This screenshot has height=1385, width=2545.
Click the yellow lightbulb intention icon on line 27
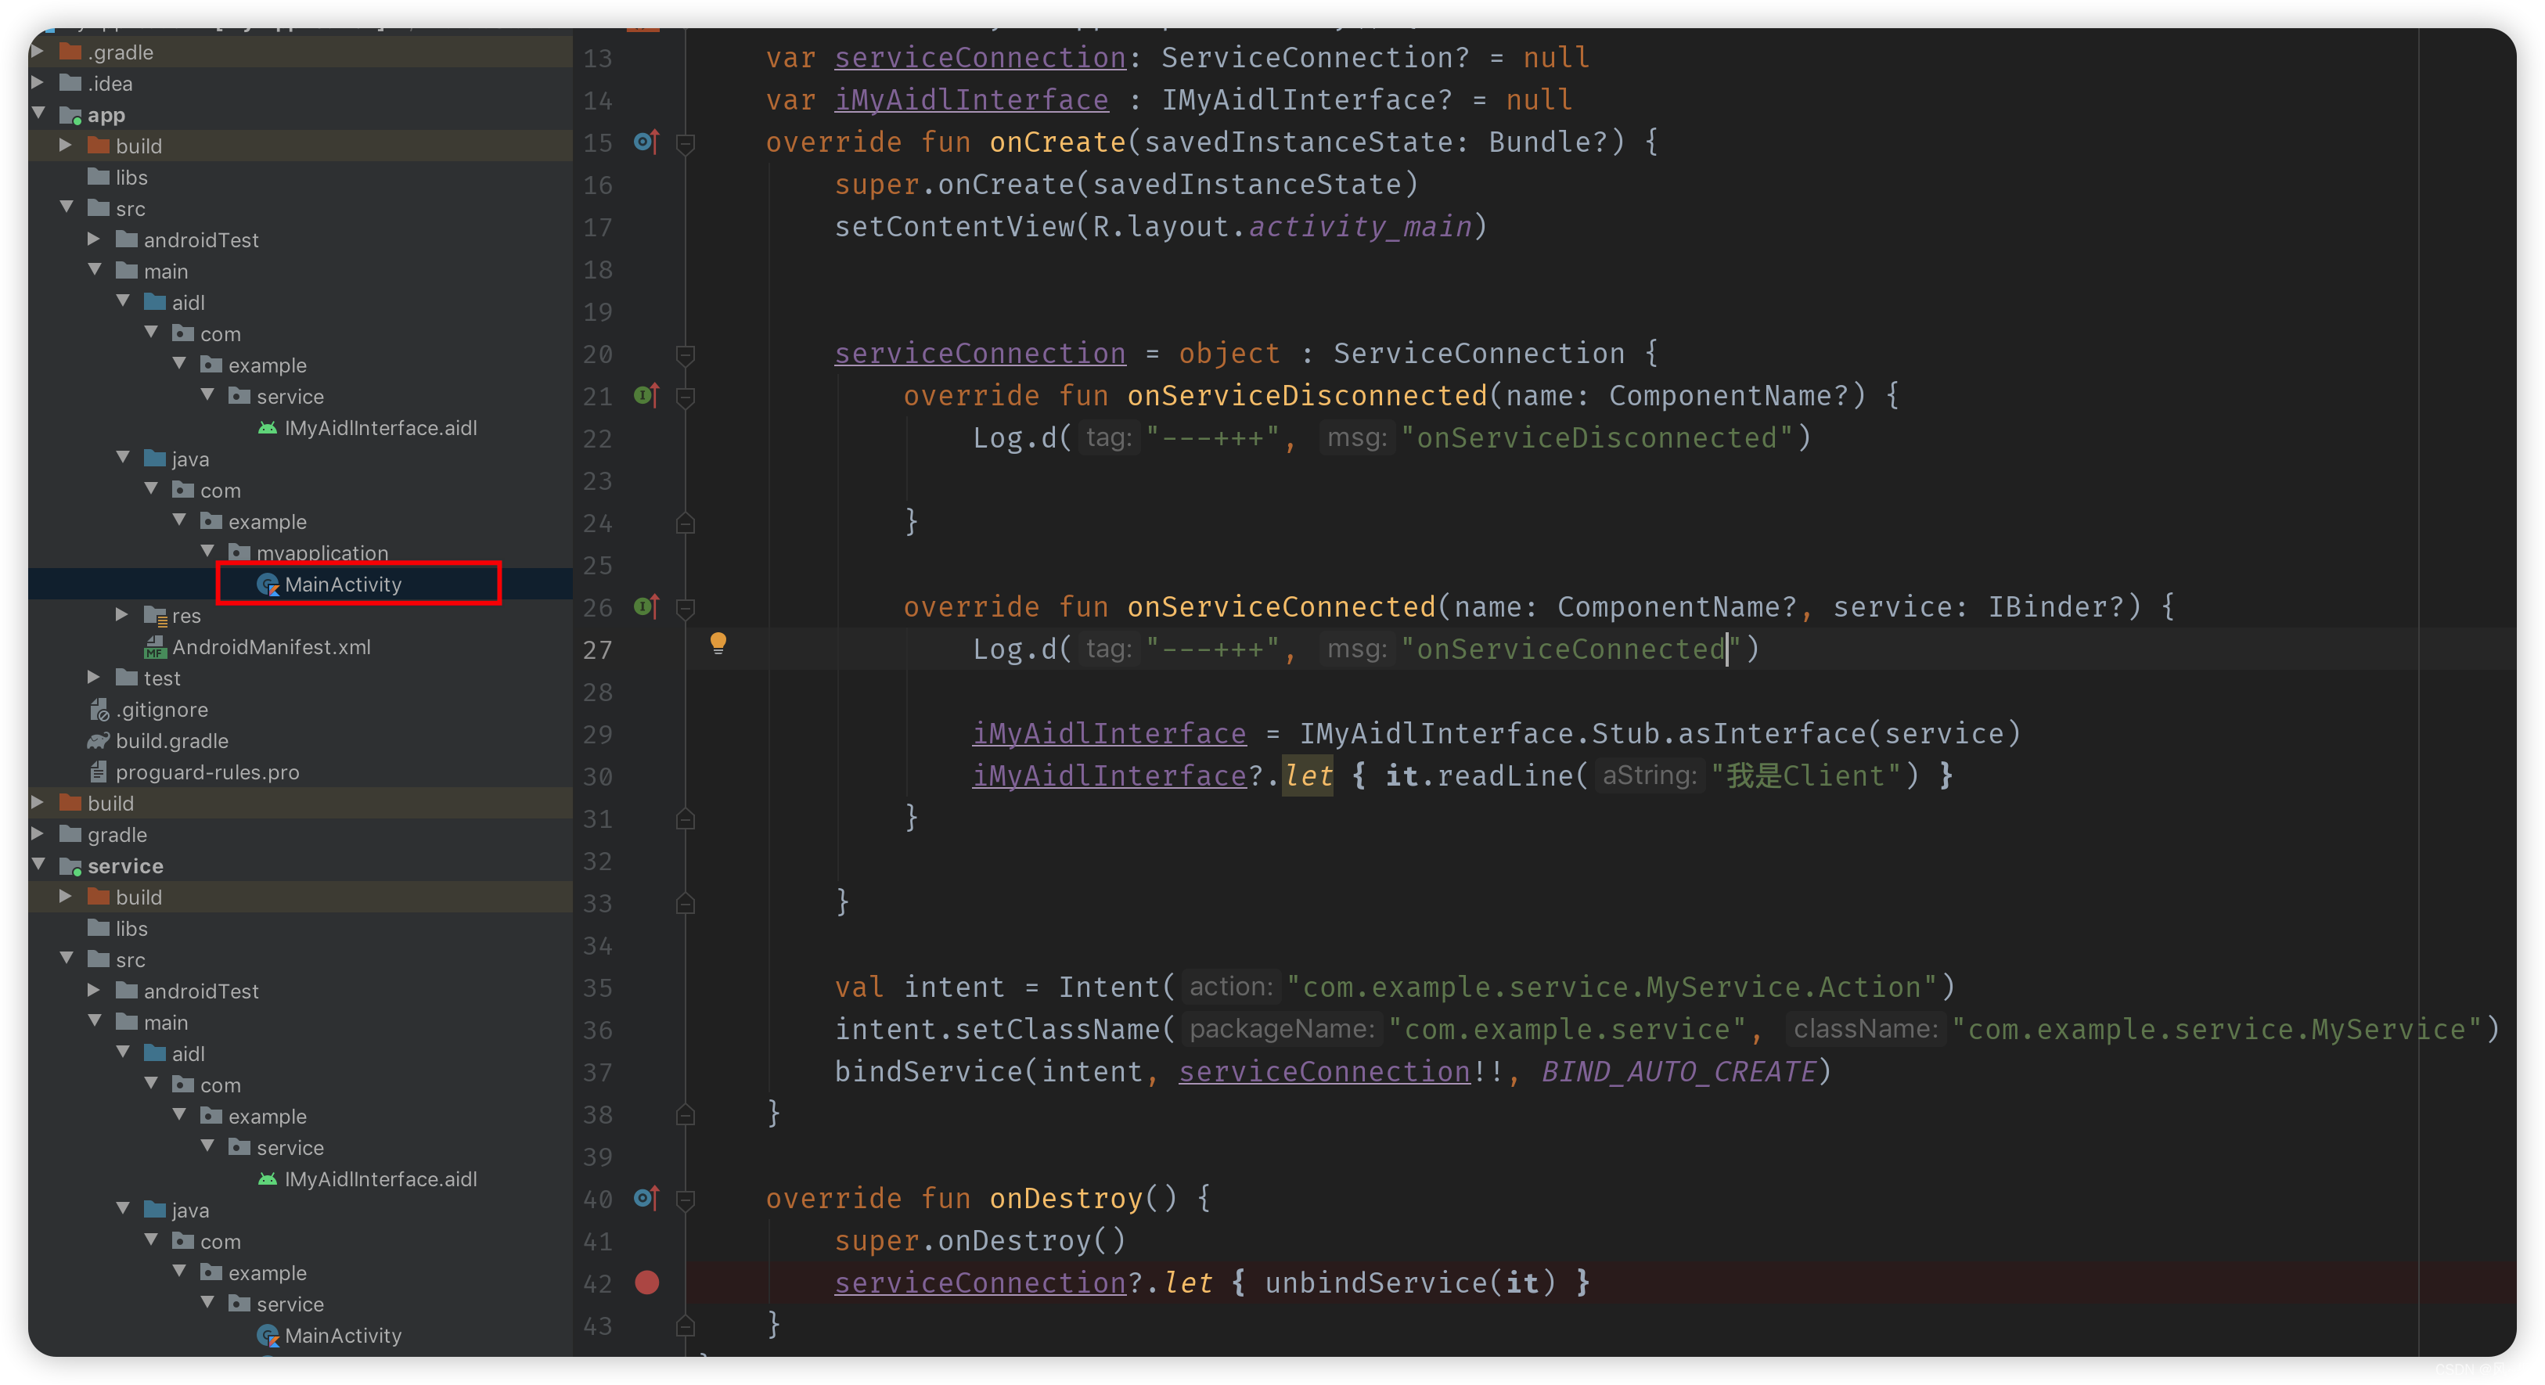pyautogui.click(x=718, y=644)
